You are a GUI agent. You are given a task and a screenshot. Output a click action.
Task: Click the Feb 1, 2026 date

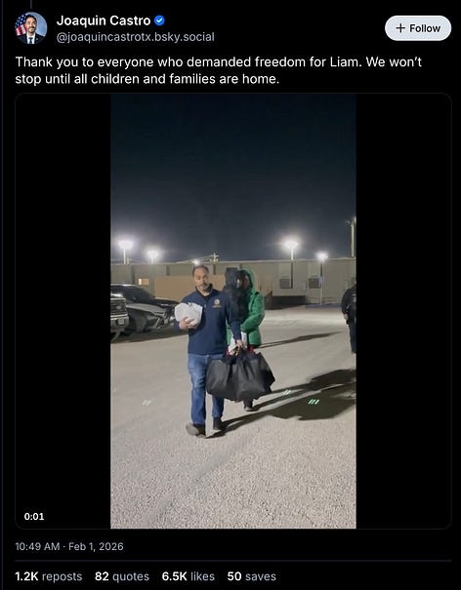[96, 546]
